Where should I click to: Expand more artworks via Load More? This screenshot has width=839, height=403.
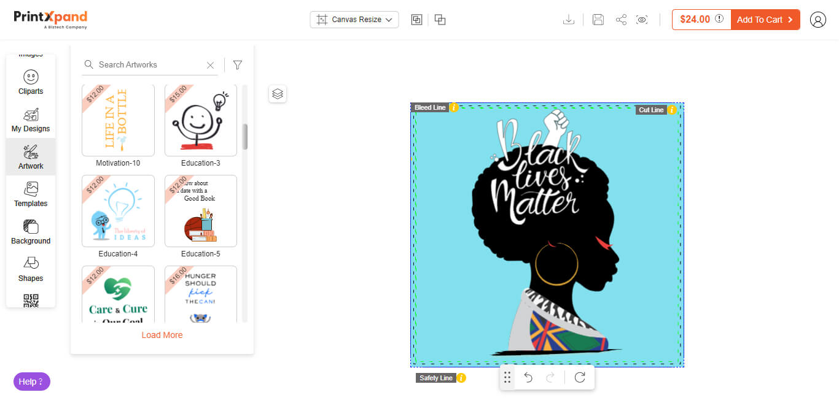tap(162, 335)
